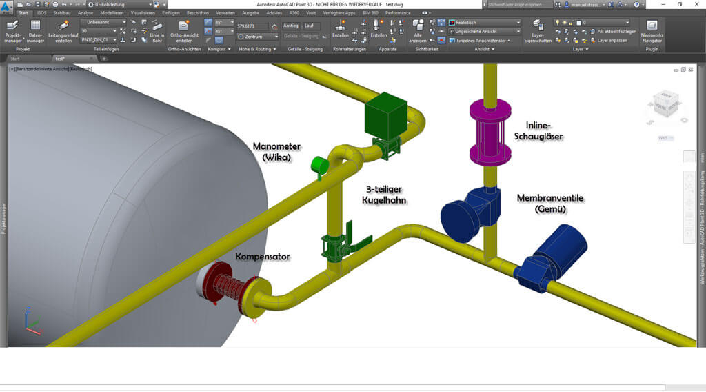Image resolution: width=706 pixels, height=392 pixels.
Task: Toggle the first compass angle button
Action: coord(209,22)
